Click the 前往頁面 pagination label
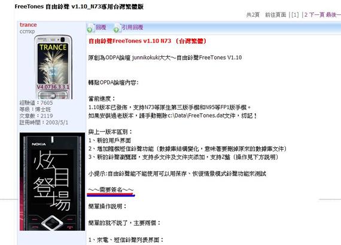 (x=276, y=15)
